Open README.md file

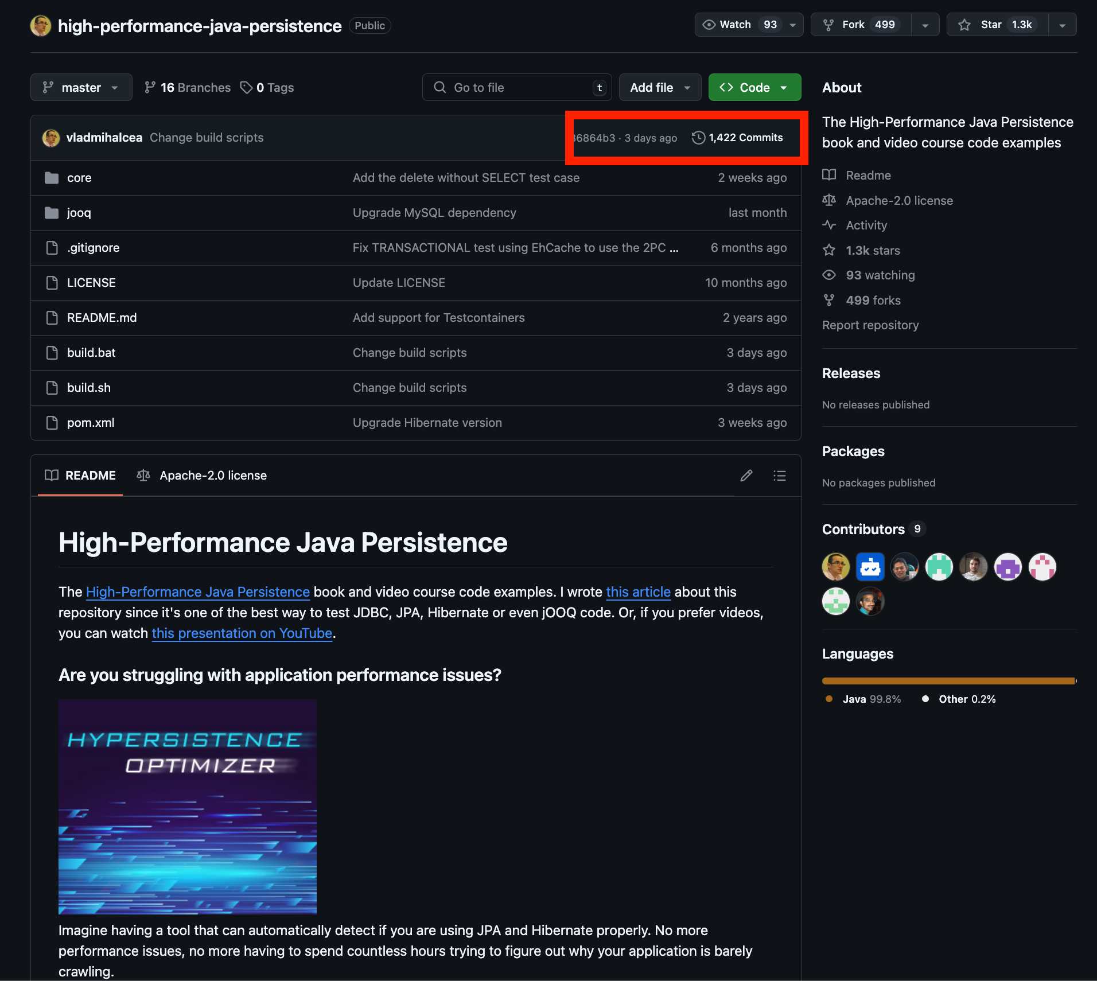102,318
